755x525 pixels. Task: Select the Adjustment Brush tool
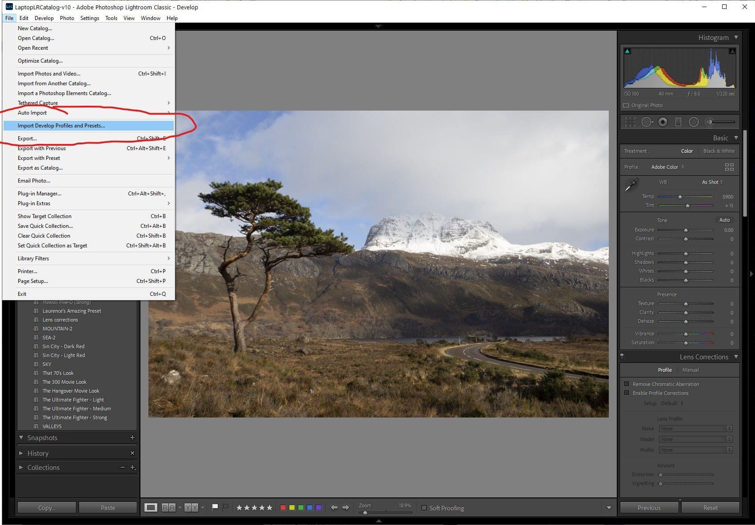710,122
